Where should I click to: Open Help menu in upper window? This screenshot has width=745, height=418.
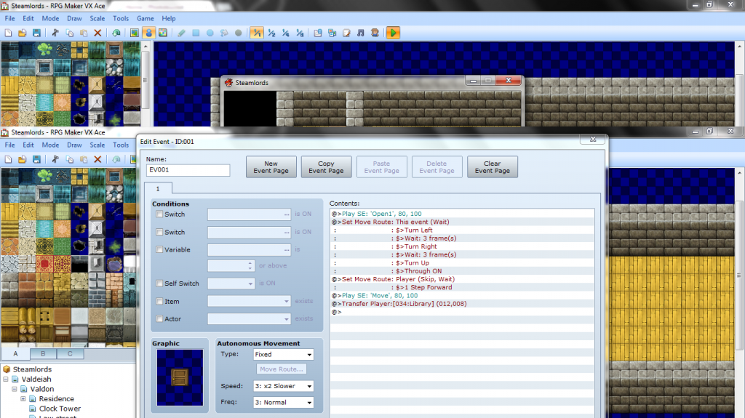point(168,18)
